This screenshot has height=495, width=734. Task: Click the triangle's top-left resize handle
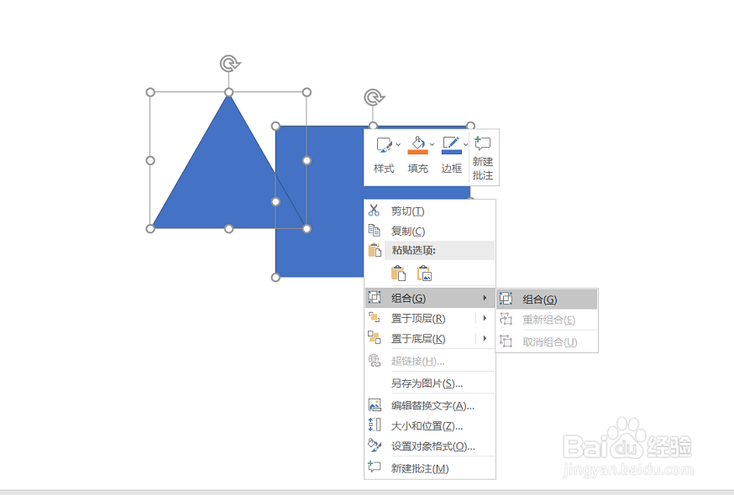tap(150, 92)
